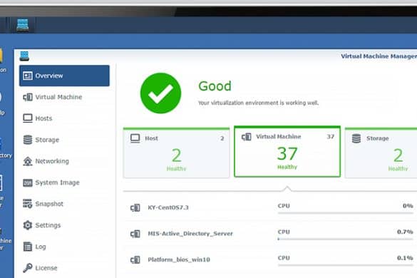Select the Host summary card
This screenshot has width=417, height=278.
pos(176,153)
